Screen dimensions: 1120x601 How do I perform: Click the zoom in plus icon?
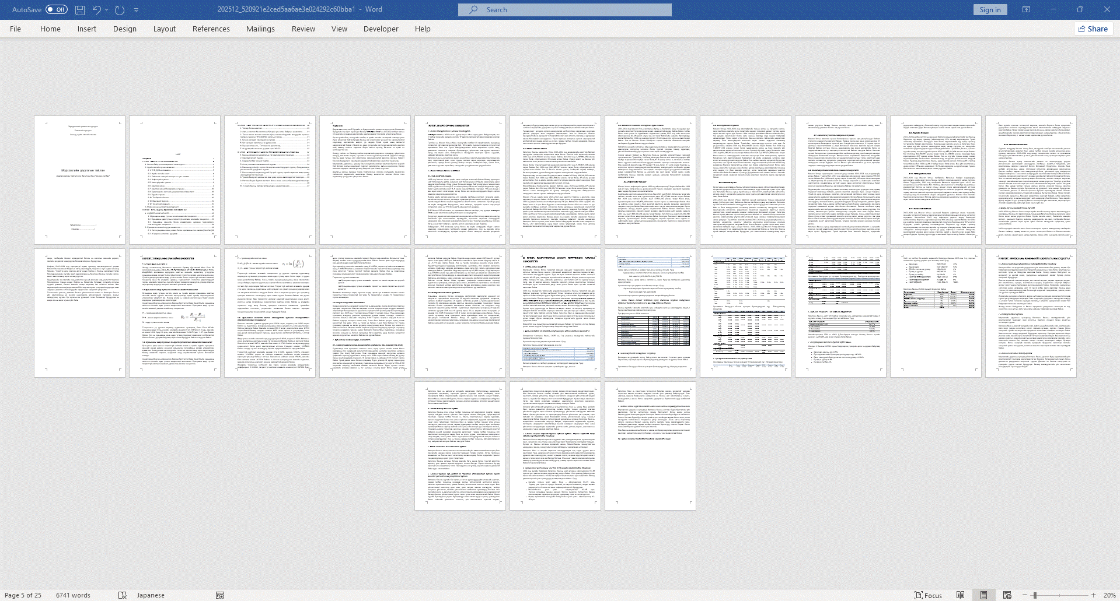click(1094, 595)
